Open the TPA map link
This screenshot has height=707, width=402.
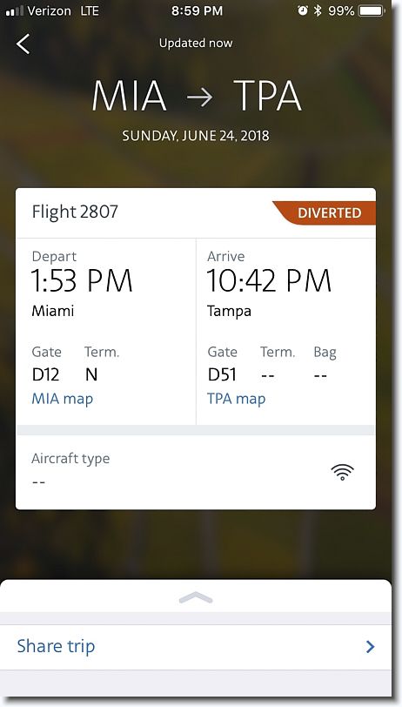pyautogui.click(x=236, y=399)
